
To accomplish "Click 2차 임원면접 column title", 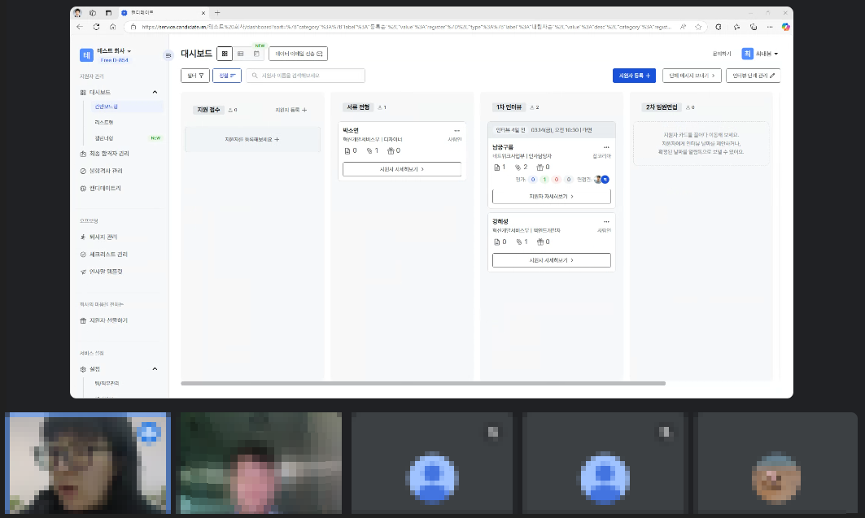I will (662, 107).
